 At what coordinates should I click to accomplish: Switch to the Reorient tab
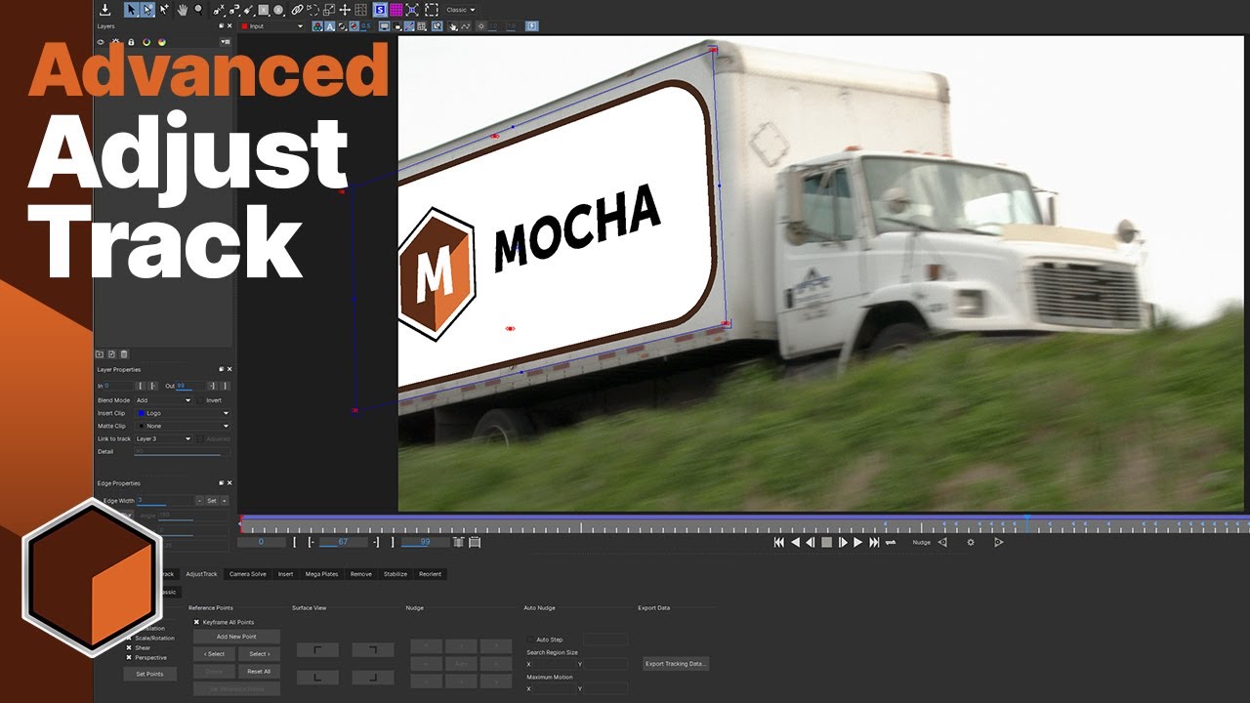pos(431,574)
